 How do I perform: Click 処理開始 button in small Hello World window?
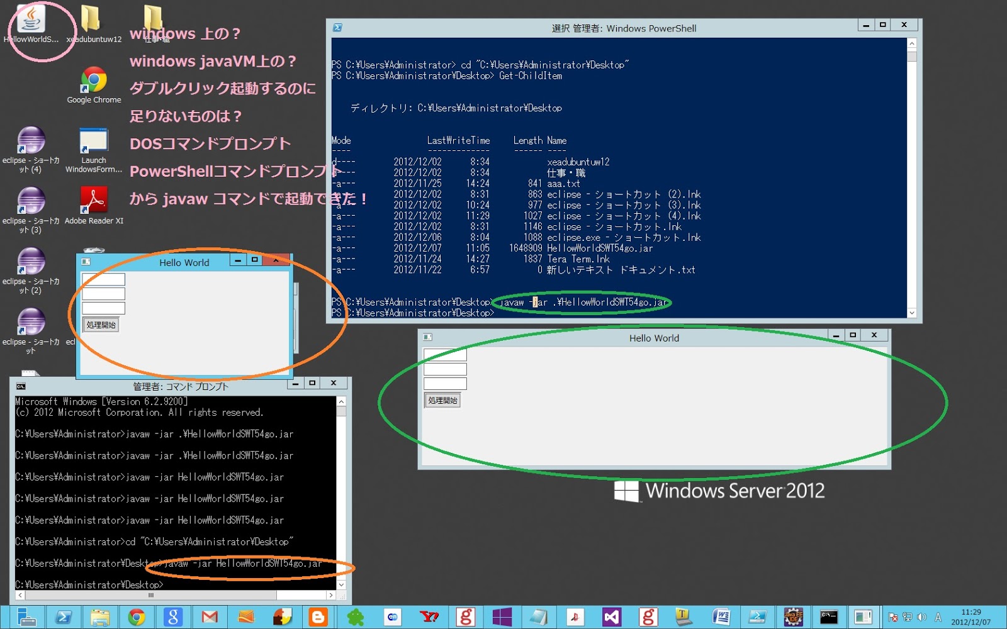pos(101,325)
